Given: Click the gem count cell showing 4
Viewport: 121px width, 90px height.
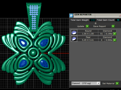Looking at the screenshot, I should point(101,40).
